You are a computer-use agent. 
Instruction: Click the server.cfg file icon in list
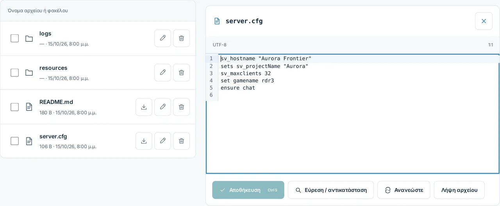[29, 141]
